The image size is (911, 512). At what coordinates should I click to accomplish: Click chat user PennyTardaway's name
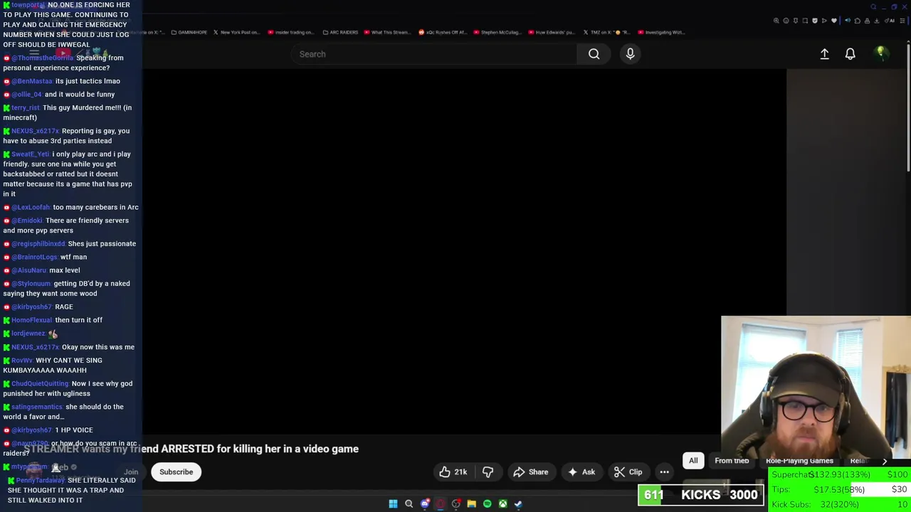tap(41, 480)
